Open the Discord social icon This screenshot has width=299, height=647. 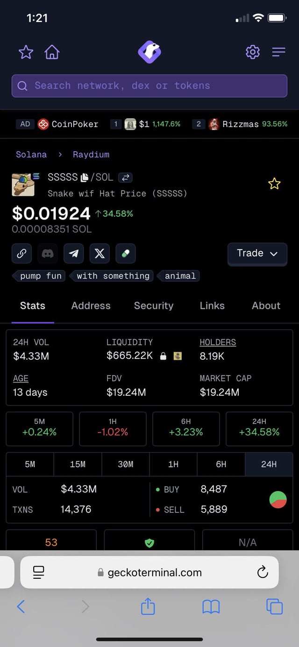click(48, 254)
